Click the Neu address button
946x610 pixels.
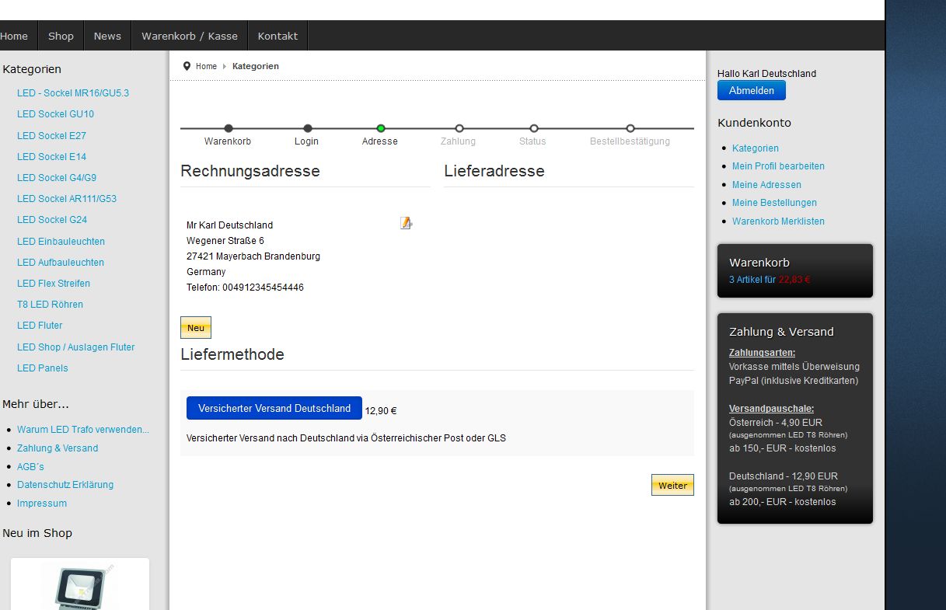(x=196, y=328)
